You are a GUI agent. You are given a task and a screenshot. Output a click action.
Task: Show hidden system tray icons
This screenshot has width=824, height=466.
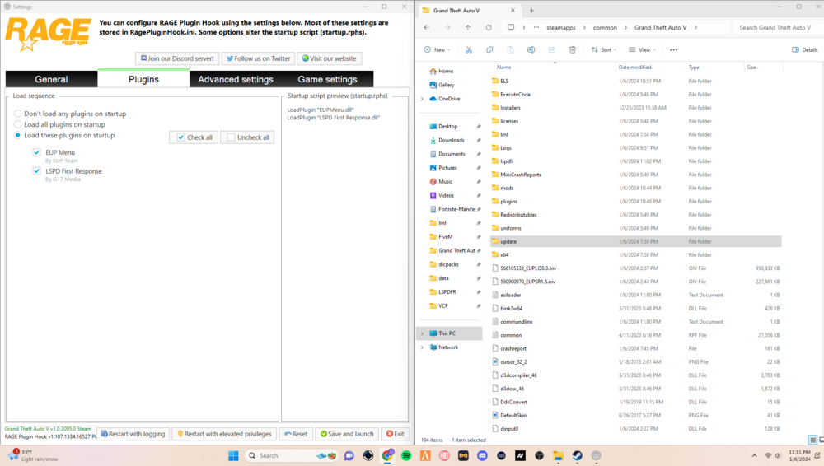click(754, 455)
